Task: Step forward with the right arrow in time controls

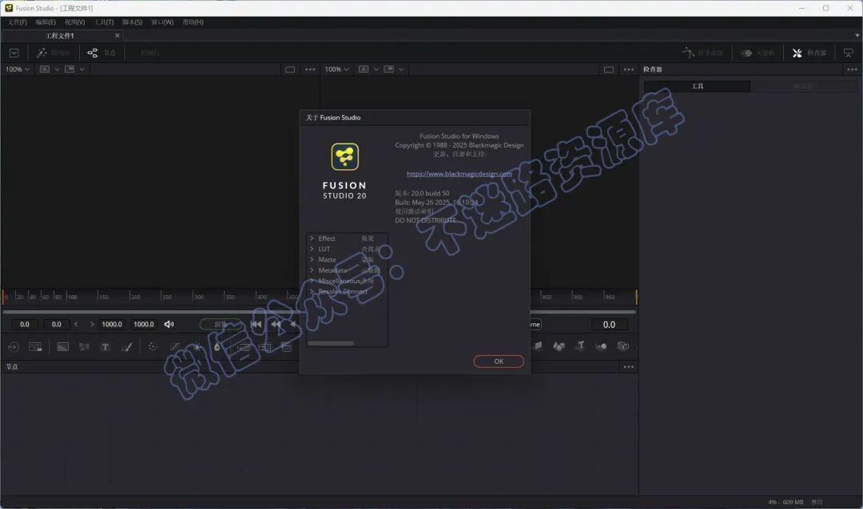Action: click(x=92, y=325)
